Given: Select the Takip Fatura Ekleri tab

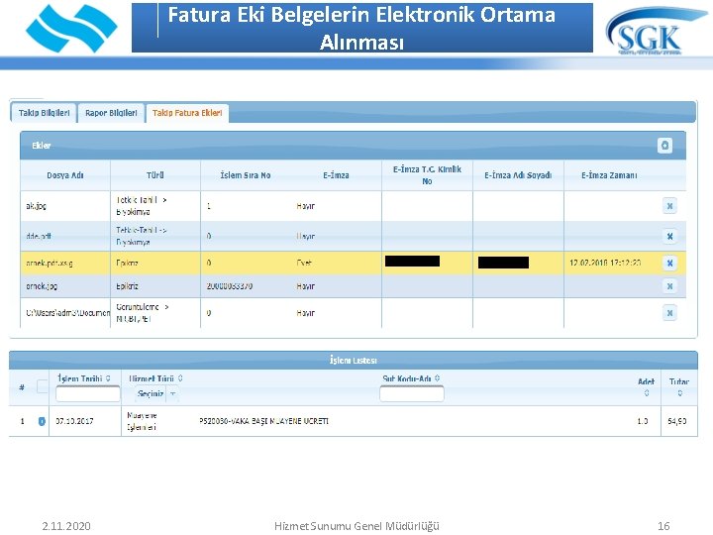Looking at the screenshot, I should coord(187,113).
